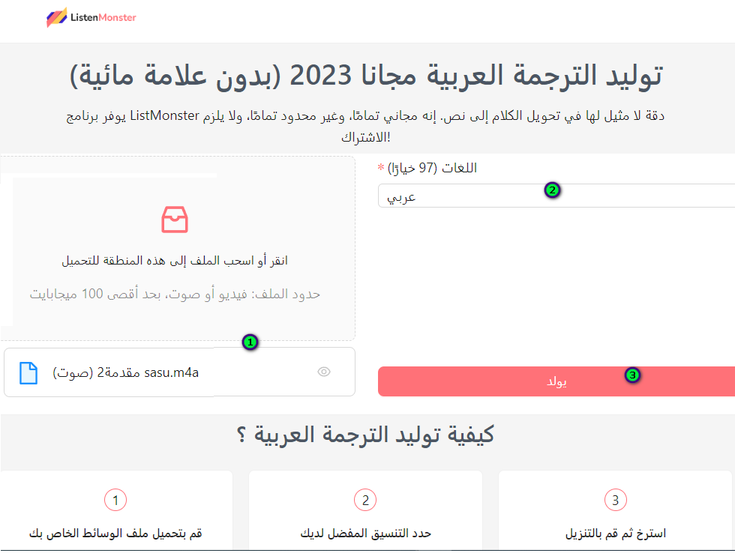Click the blue document icon beside sasu.m4a
The width and height of the screenshot is (735, 556).
coord(28,372)
